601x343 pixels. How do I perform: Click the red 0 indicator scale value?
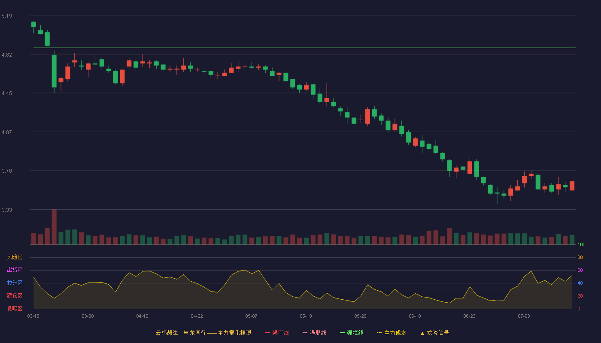[579, 309]
